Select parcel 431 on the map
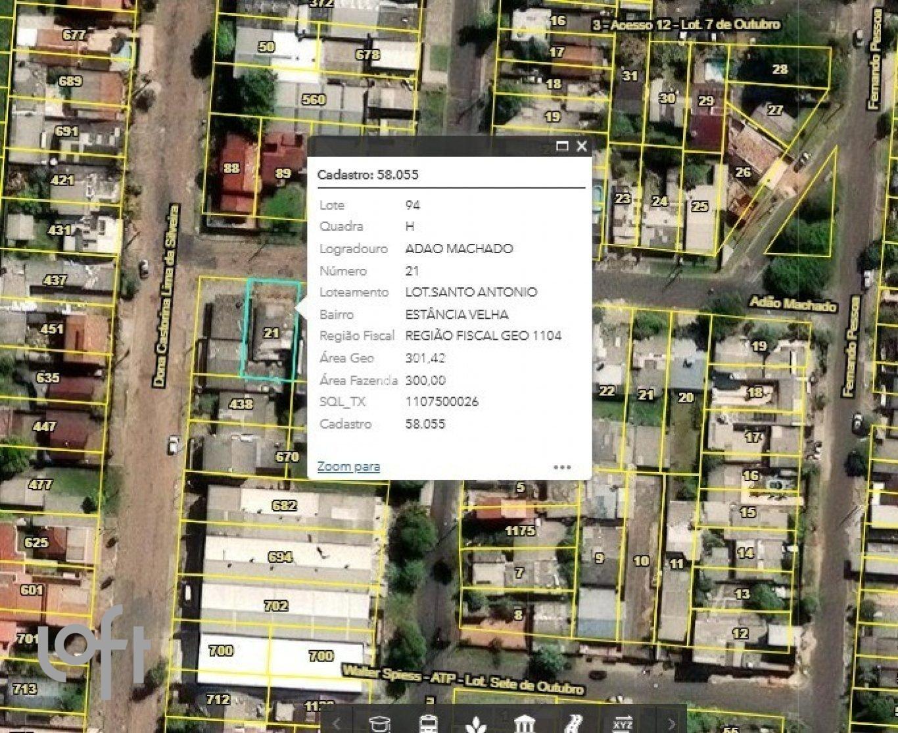898x733 pixels. point(59,230)
